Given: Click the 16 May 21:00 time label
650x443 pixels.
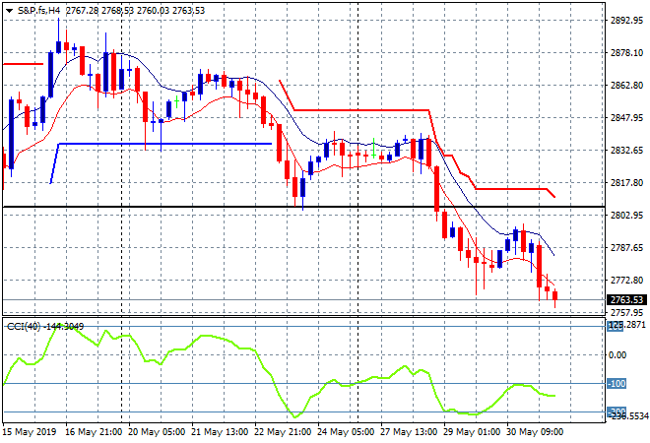Looking at the screenshot, I should [94, 432].
